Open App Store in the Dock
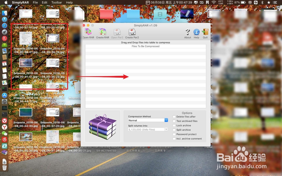Screen dimensions: 282x176 tap(5, 95)
